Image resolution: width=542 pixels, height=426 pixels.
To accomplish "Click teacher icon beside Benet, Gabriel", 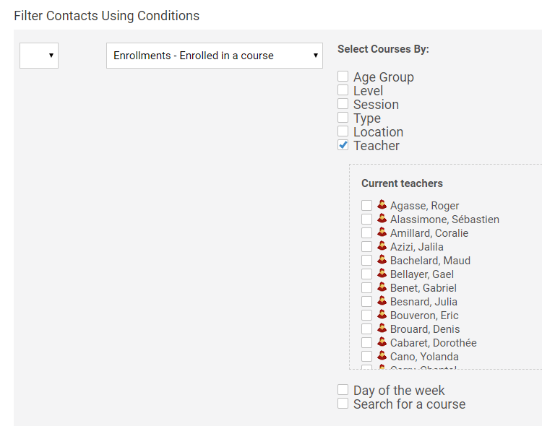I will point(382,287).
